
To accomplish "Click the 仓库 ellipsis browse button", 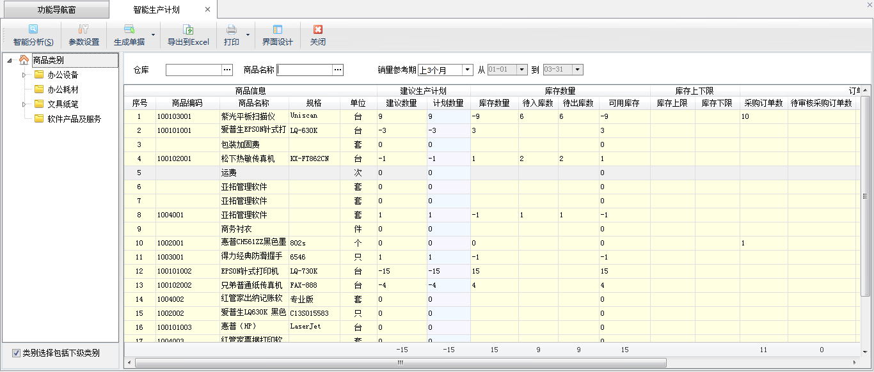I will pos(227,70).
